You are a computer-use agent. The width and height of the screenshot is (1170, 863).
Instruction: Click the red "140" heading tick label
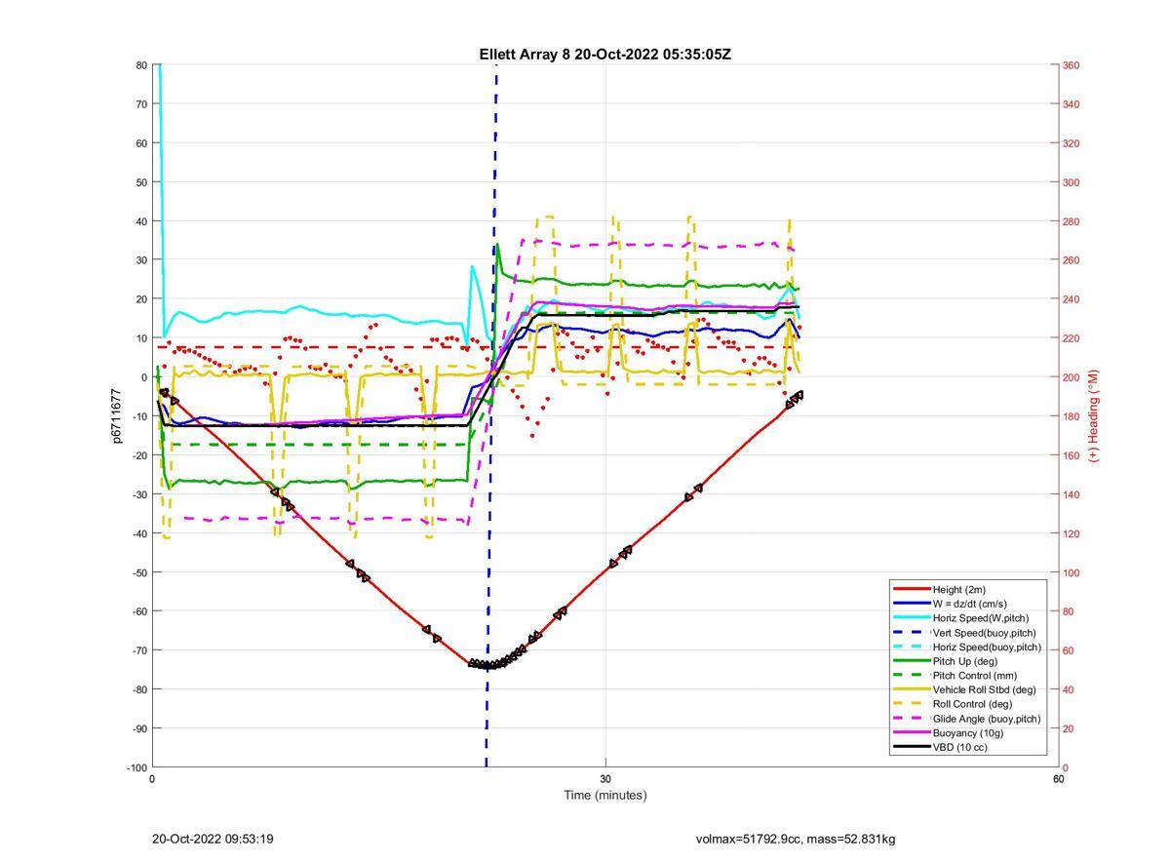pyautogui.click(x=1071, y=494)
